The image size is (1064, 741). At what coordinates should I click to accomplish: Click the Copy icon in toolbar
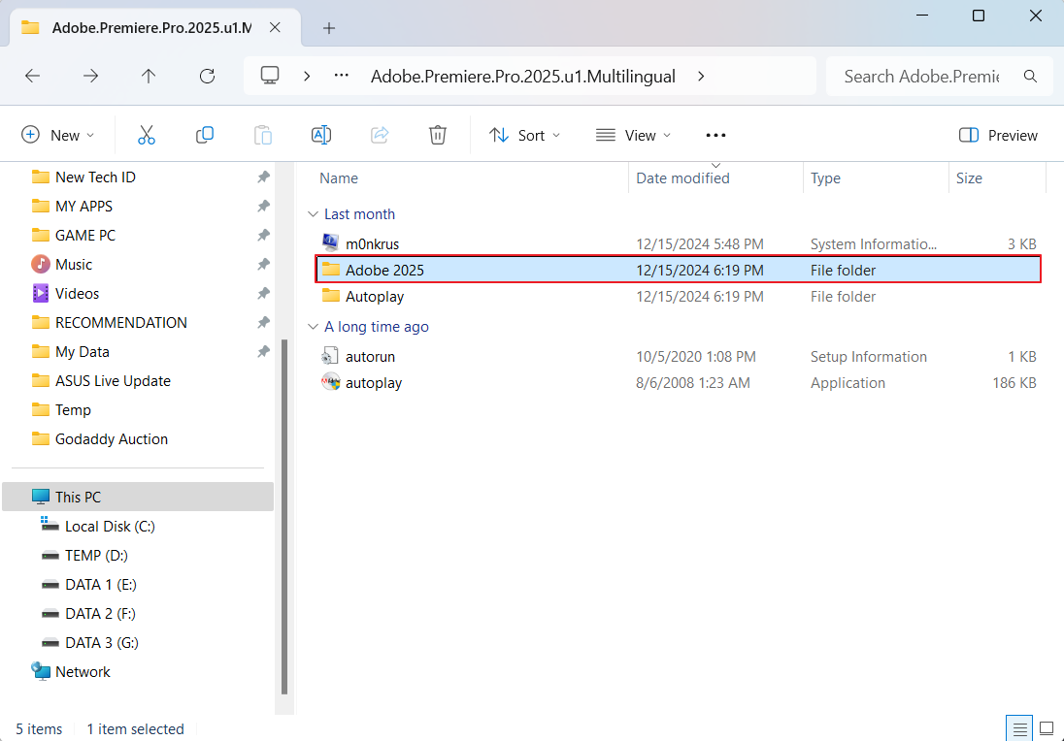pyautogui.click(x=204, y=135)
